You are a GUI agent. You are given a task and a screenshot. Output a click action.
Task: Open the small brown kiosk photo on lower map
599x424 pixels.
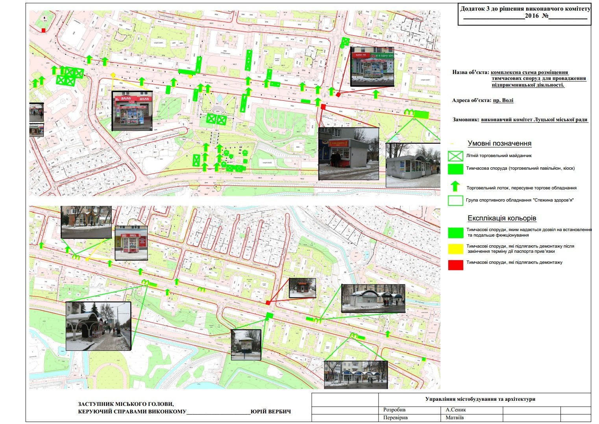click(302, 288)
